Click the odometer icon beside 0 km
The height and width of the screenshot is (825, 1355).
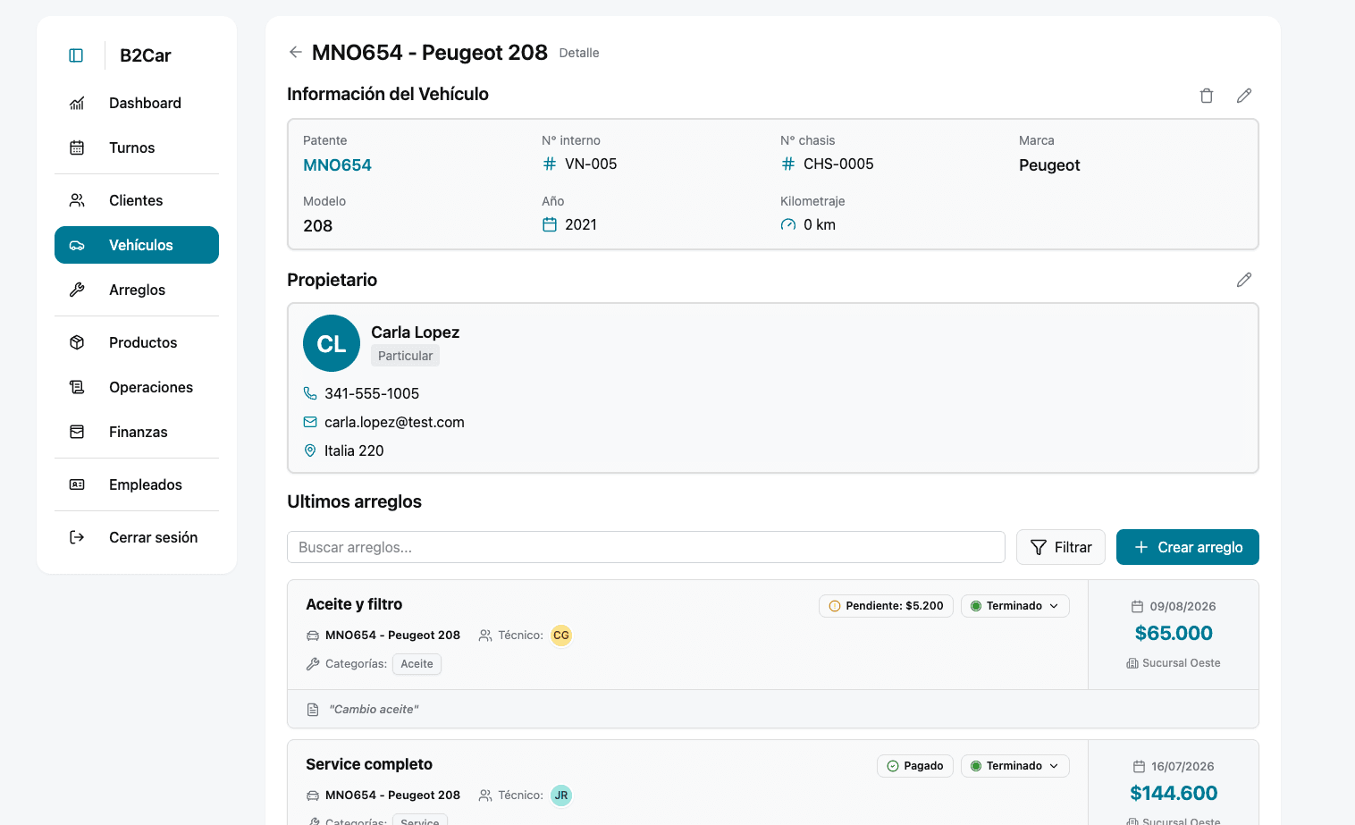coord(788,224)
